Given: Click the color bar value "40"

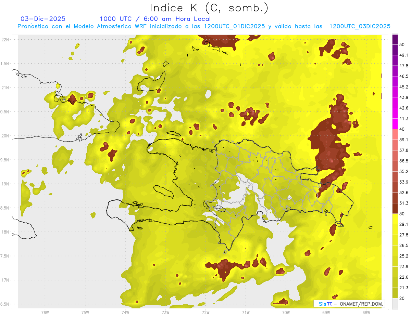Looking at the screenshot, I should point(402,129).
